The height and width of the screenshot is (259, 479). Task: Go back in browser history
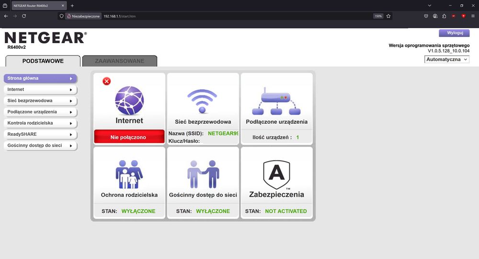coord(6,16)
